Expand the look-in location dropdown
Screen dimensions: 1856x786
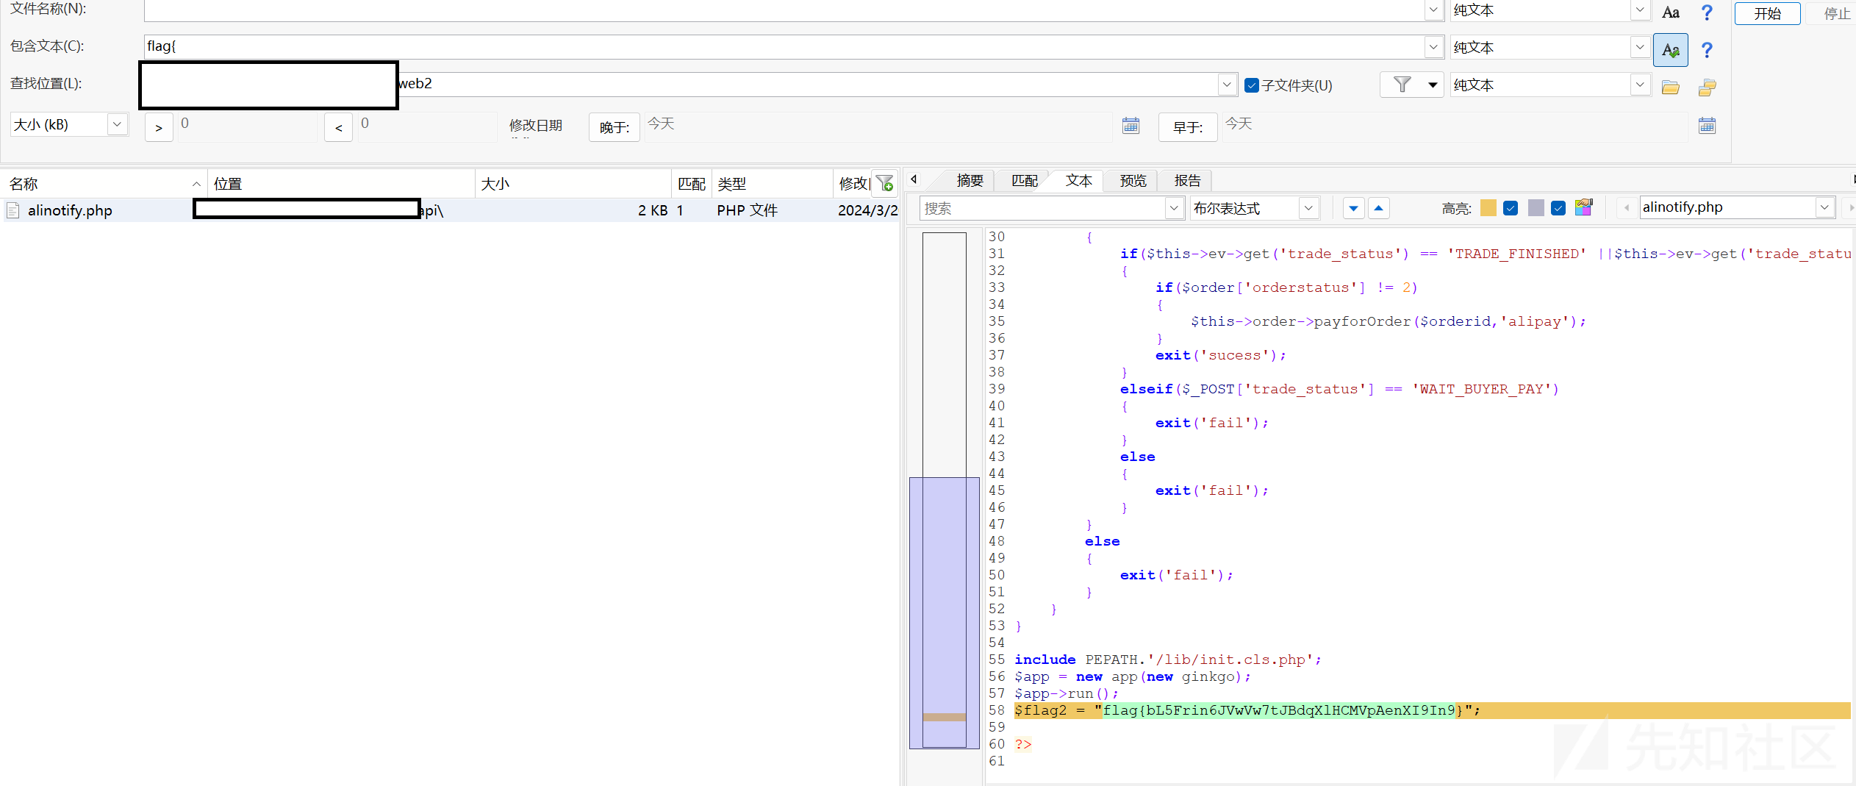click(1227, 85)
